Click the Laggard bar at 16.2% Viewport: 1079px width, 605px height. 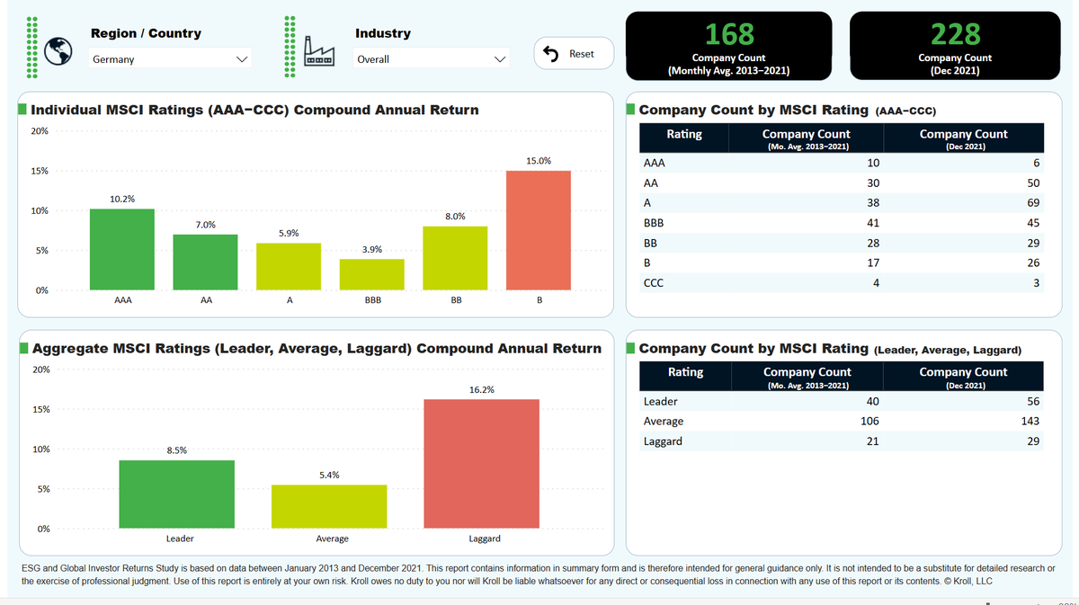482,464
